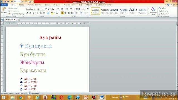
Task: Click the numbered list icon
Action: click(x=67, y=9)
